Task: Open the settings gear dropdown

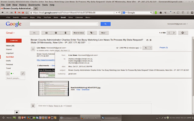Action: [183, 33]
